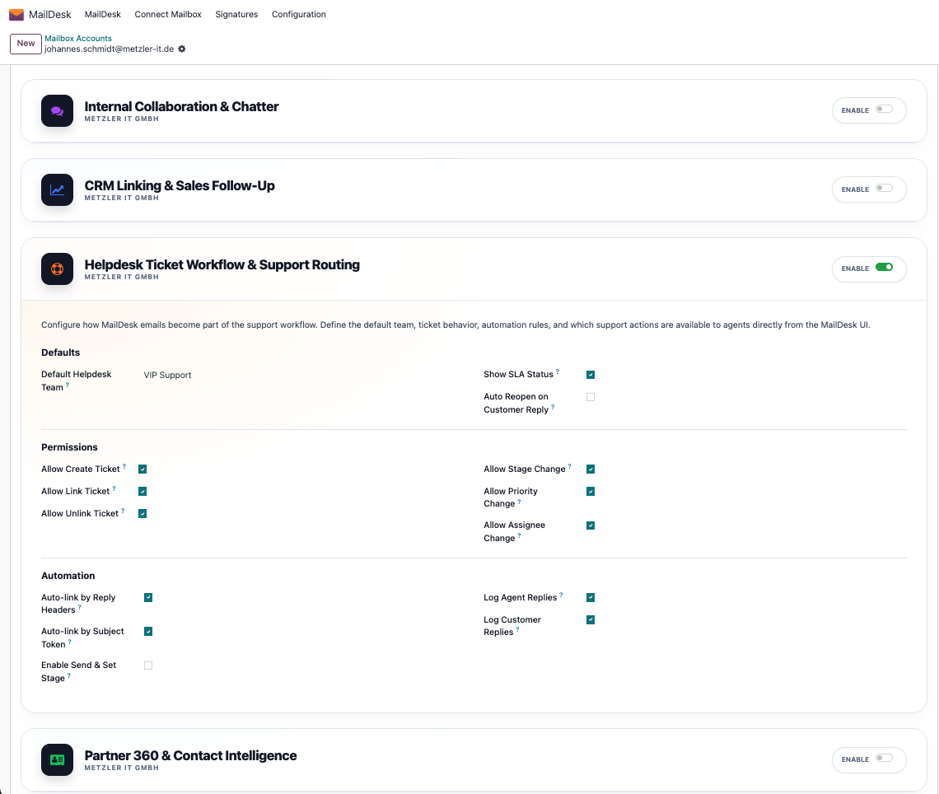
Task: Click help tooltip beside Allow Priority Change
Action: coord(519,501)
